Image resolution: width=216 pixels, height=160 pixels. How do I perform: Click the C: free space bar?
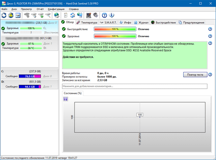(x=30, y=76)
